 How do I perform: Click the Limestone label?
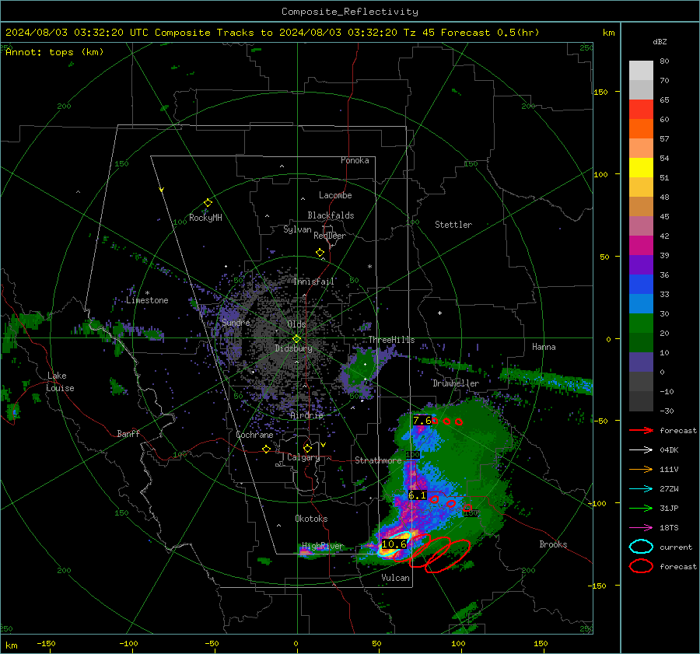coord(147,300)
